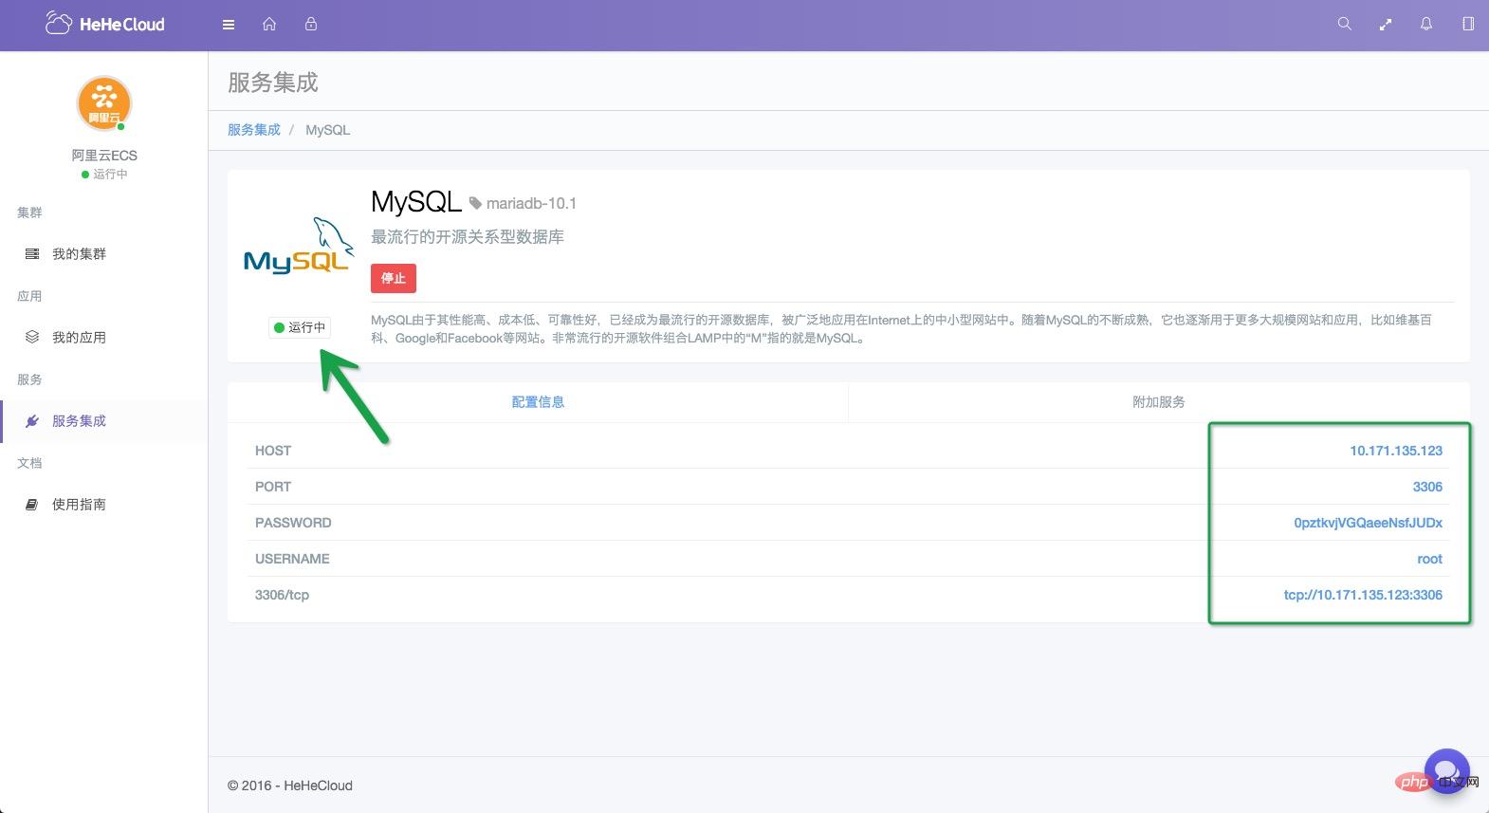Select 服务集成 sidebar item

pos(79,421)
